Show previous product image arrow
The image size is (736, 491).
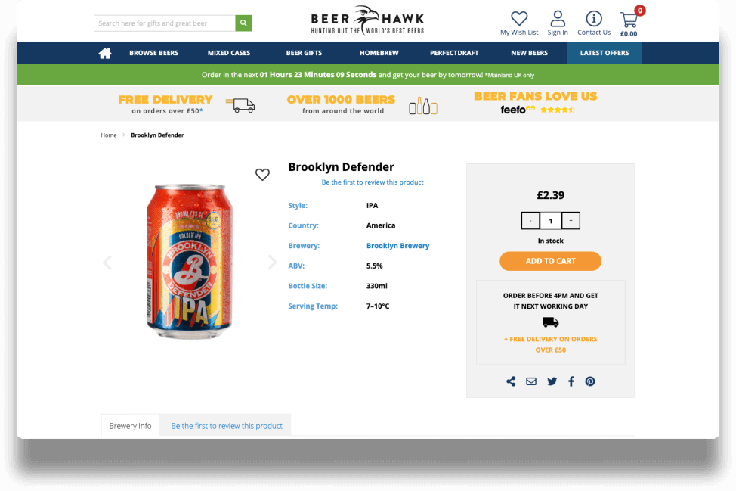(107, 263)
